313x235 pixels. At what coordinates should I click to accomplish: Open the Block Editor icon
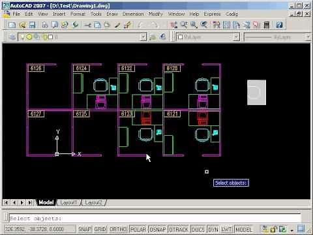click(x=127, y=25)
